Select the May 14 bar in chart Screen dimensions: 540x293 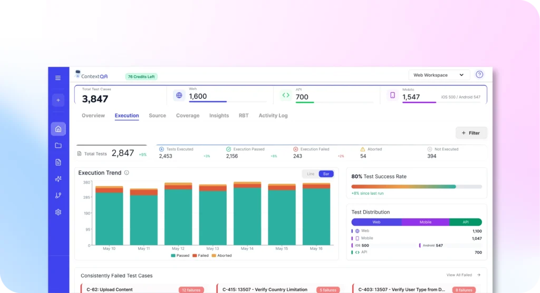[x=247, y=213]
